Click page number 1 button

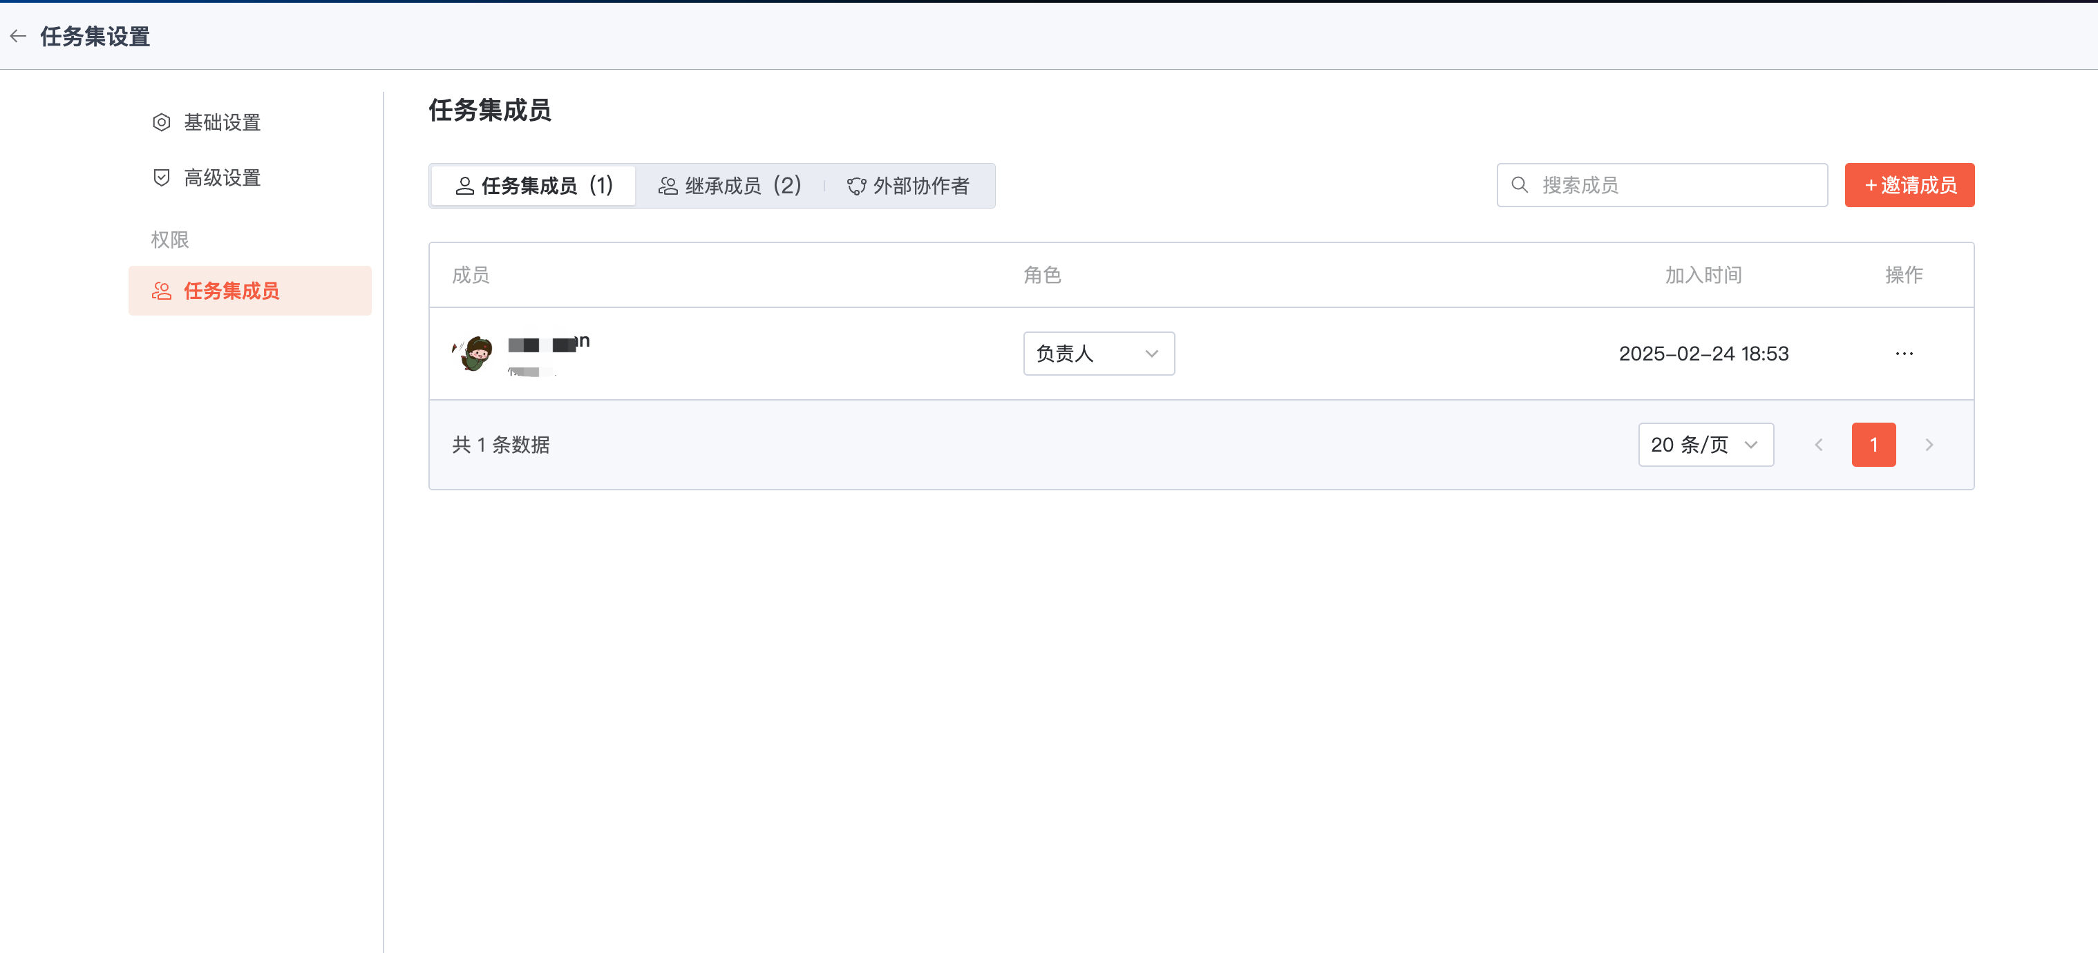[x=1873, y=444]
